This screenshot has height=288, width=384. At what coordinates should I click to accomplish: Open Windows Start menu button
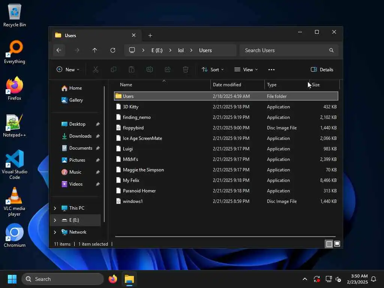[x=12, y=279]
